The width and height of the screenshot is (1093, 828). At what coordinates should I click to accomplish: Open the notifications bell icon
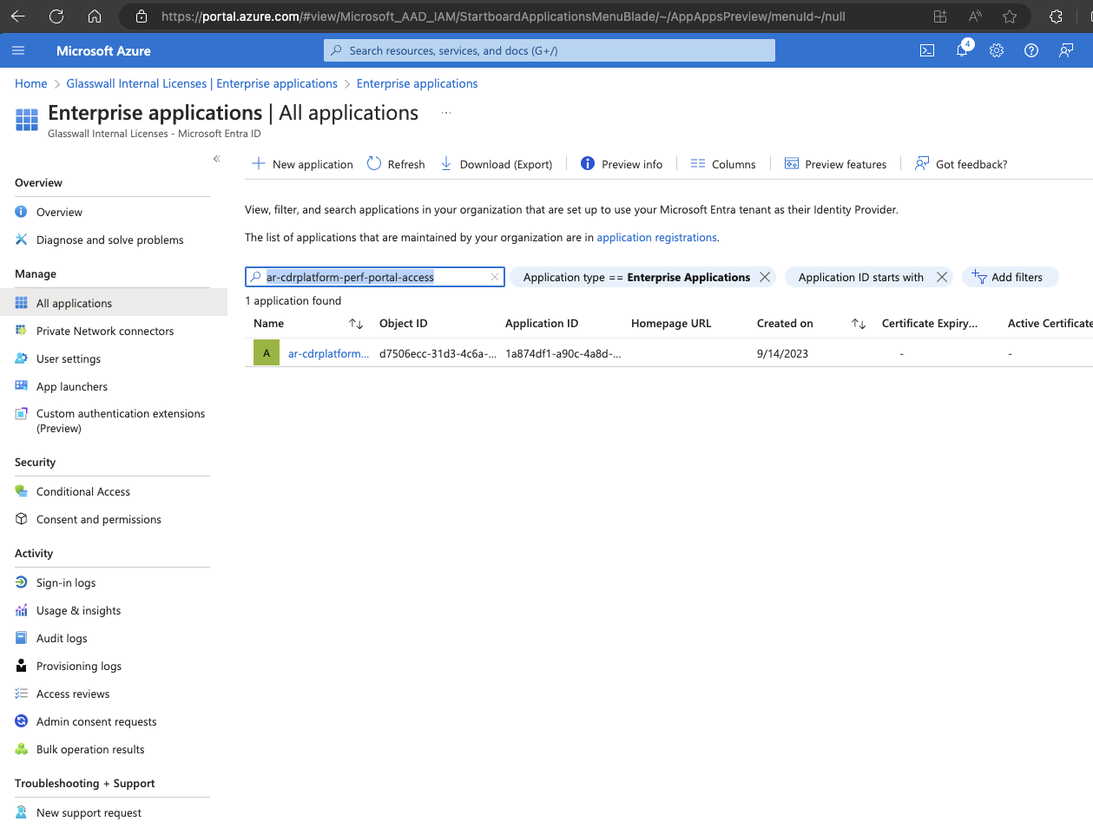[x=962, y=50]
